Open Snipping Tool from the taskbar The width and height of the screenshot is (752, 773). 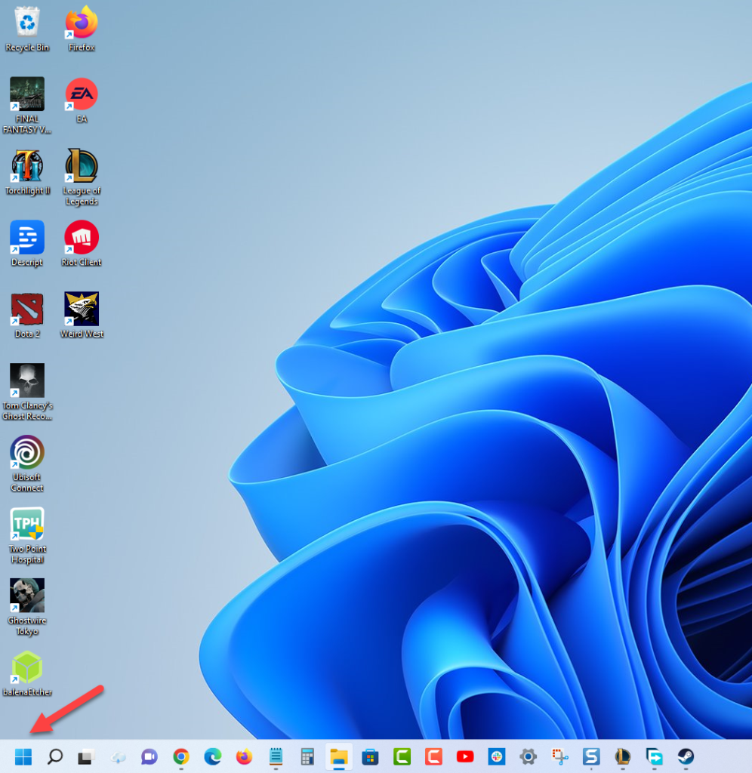pos(559,756)
